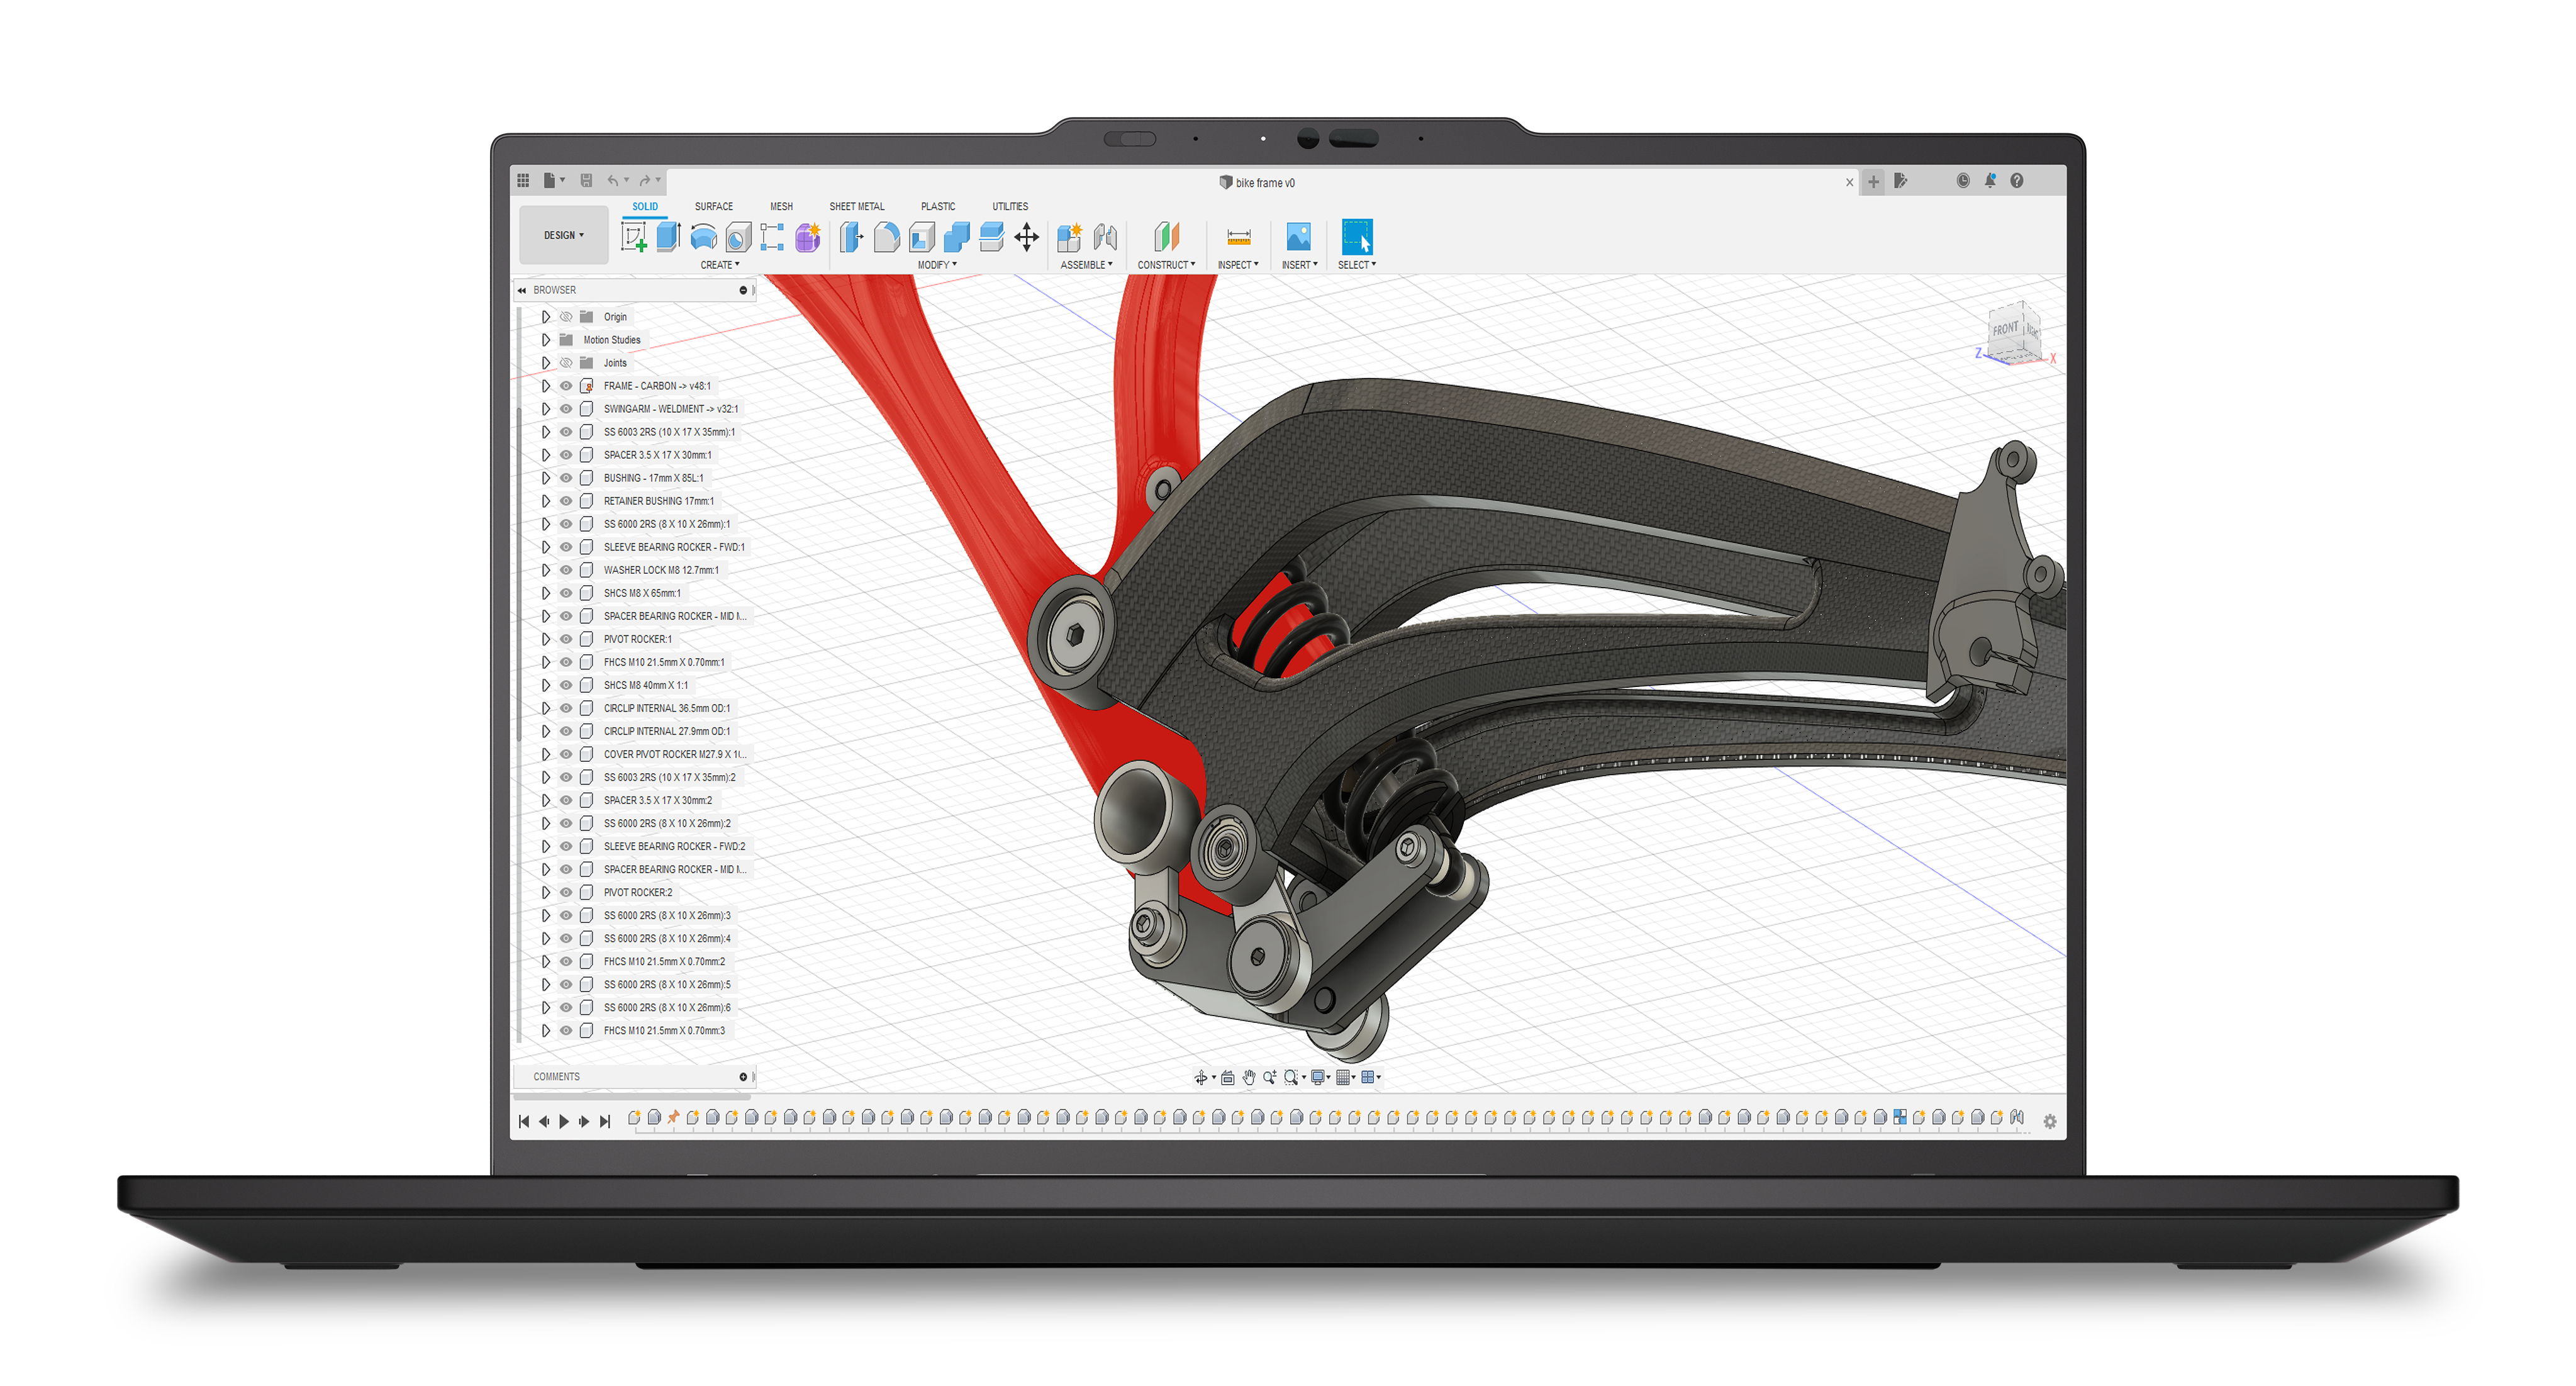Open the DESIGN workspace dropdown
The image size is (2576, 1386).
pyautogui.click(x=564, y=235)
